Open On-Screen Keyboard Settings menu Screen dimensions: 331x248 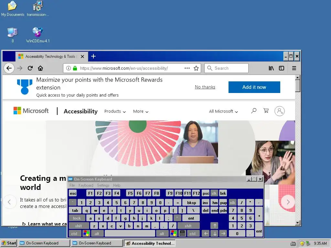point(103,185)
